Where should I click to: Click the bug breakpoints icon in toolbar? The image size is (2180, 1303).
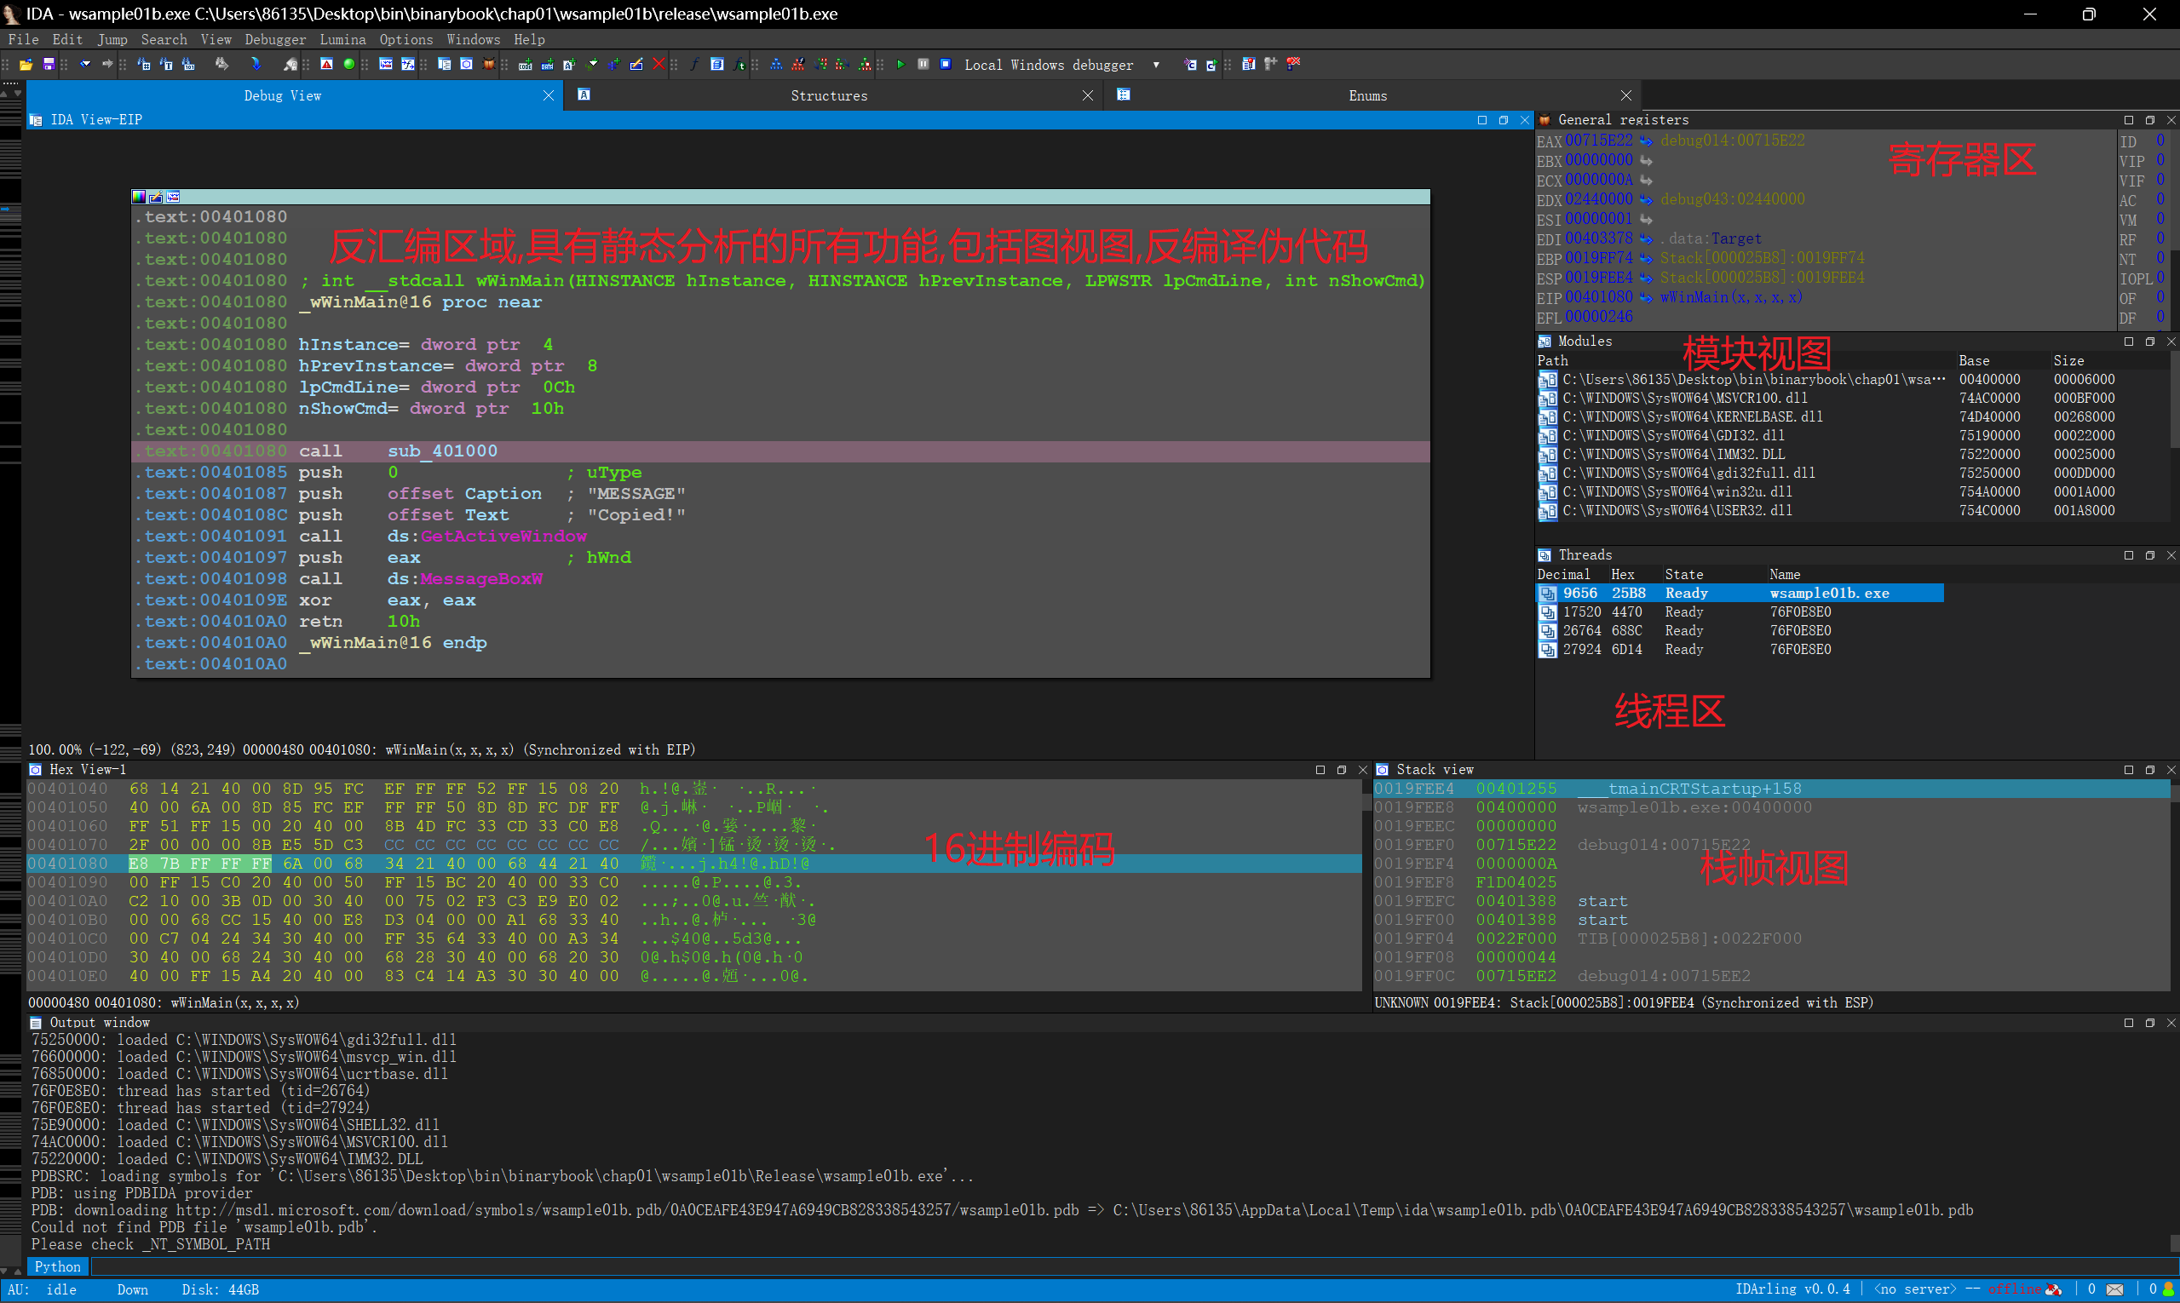489,64
